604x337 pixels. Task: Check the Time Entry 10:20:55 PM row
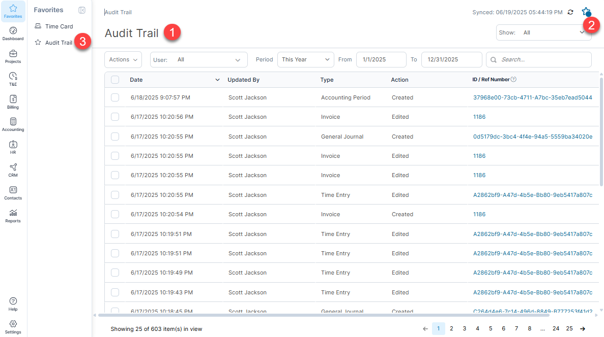pyautogui.click(x=115, y=195)
